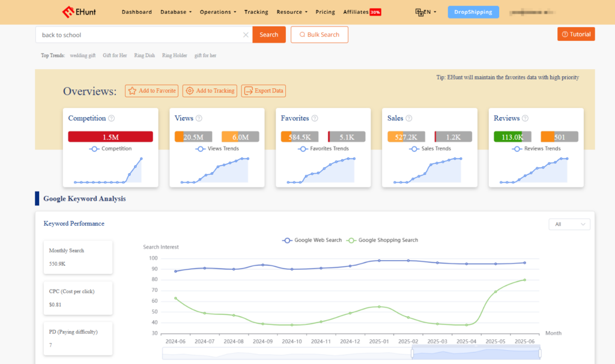Expand the All filter dropdown on Keyword Performance
The height and width of the screenshot is (364, 615).
pos(569,223)
